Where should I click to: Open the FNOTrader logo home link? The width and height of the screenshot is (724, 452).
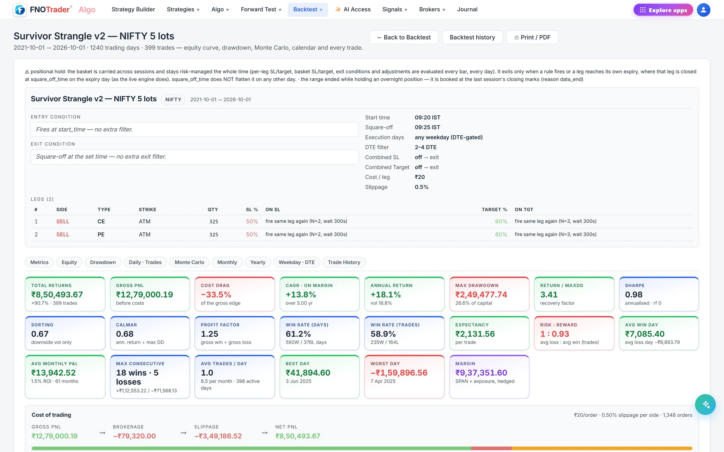[x=54, y=10]
